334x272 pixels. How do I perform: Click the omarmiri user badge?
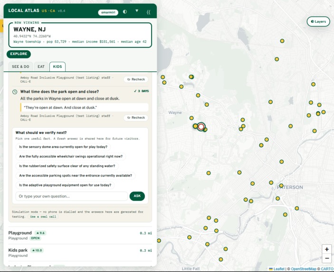[108, 12]
